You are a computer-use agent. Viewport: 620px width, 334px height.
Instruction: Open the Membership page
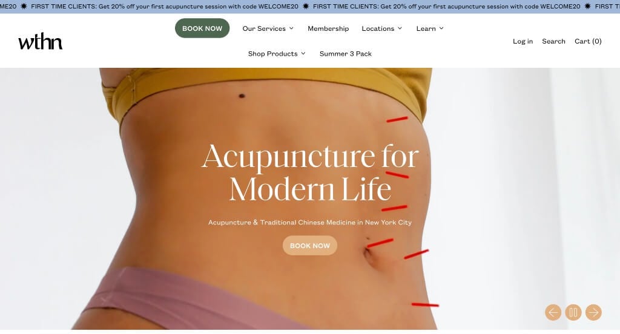(x=328, y=28)
